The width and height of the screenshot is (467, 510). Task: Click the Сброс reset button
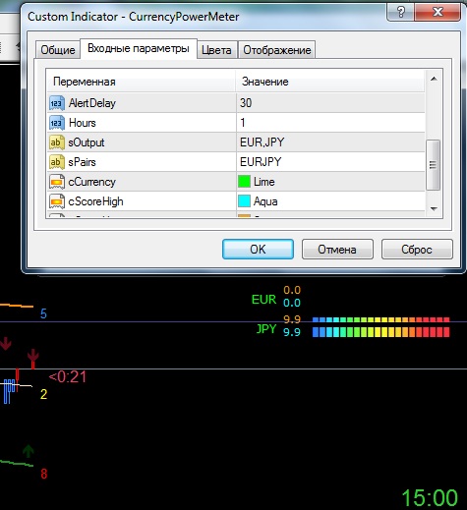click(x=417, y=250)
